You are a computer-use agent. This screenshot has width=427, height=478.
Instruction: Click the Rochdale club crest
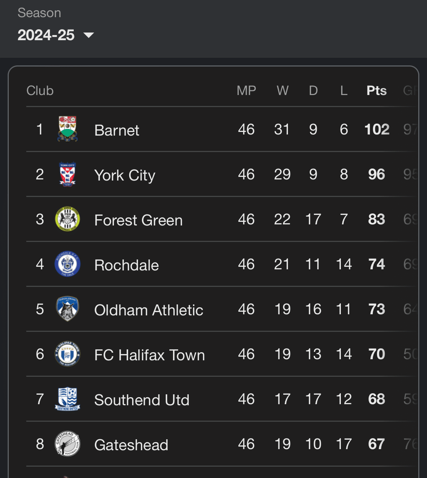pos(68,264)
